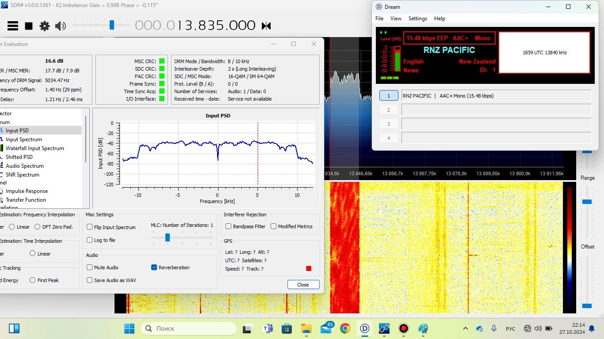Select Impulse Response chart

(27, 191)
